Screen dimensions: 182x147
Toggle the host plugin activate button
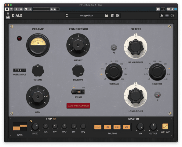tap(7, 9)
